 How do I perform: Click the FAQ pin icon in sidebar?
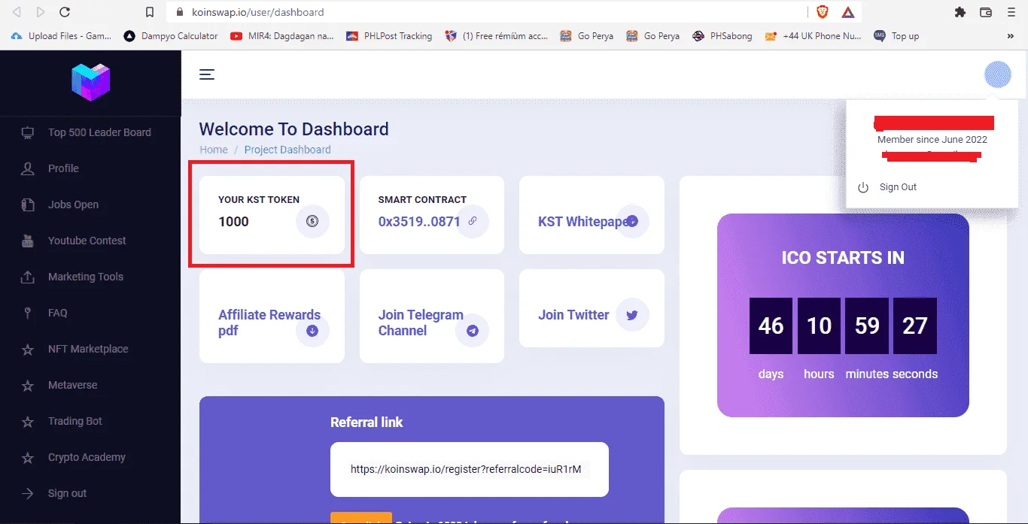pos(28,313)
